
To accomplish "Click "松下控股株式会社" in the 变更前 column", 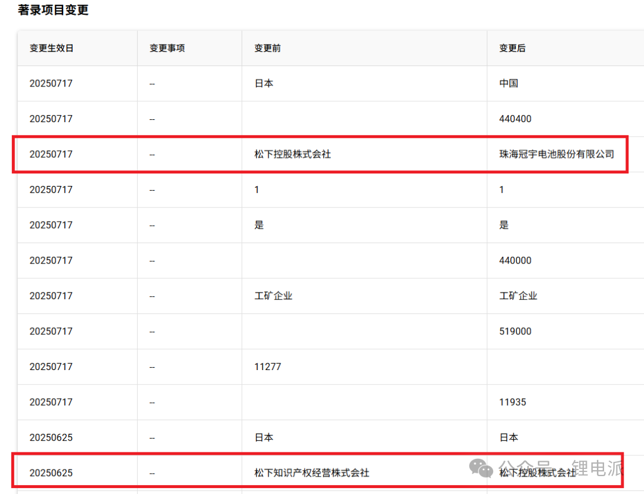I will [x=292, y=154].
